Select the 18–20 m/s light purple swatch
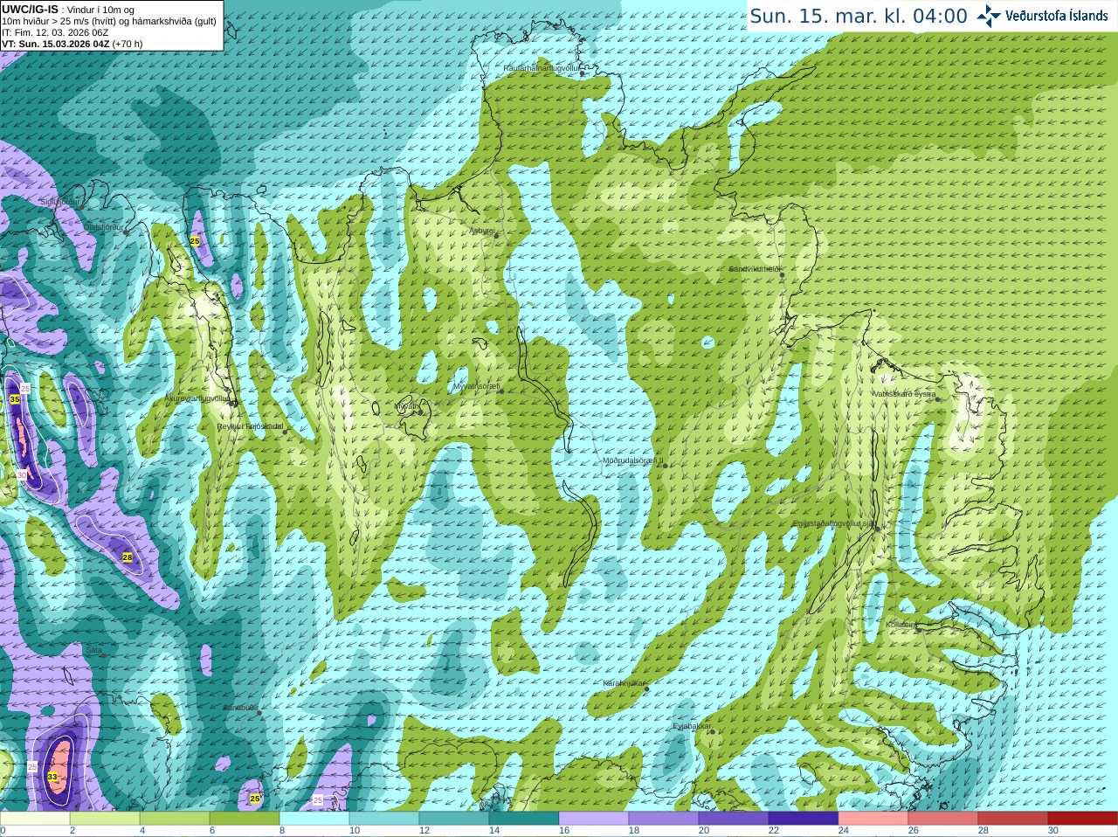 (664, 819)
